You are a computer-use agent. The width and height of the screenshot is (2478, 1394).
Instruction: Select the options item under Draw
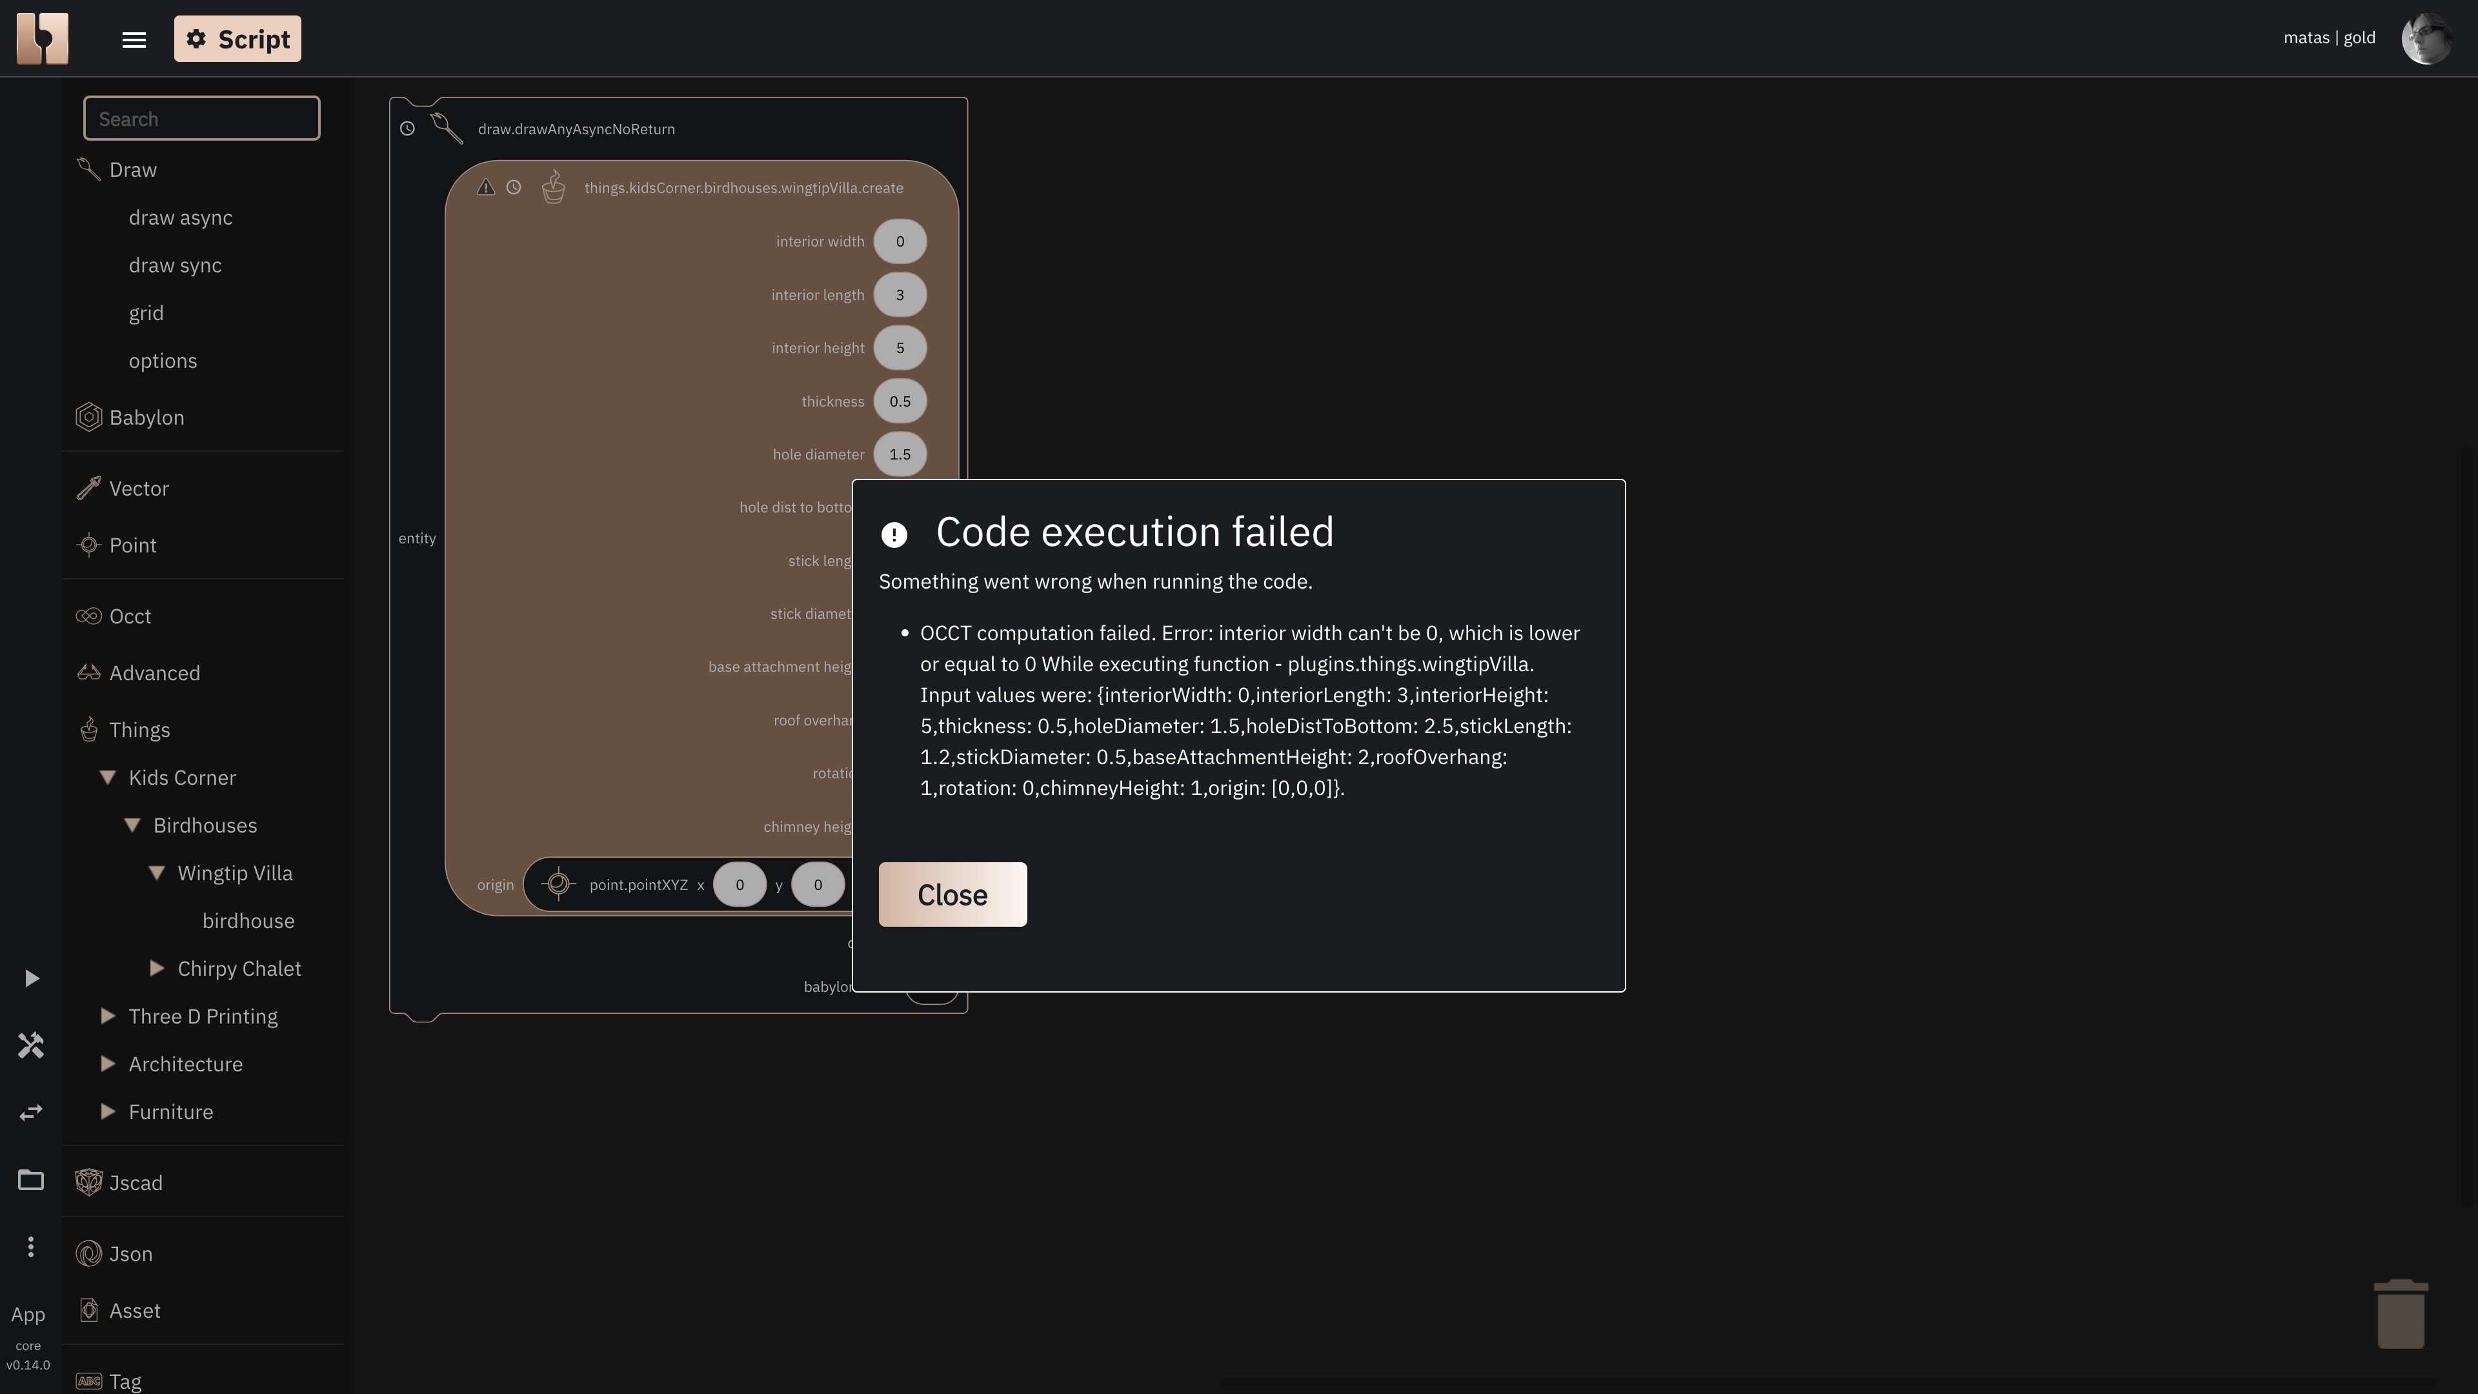click(163, 361)
